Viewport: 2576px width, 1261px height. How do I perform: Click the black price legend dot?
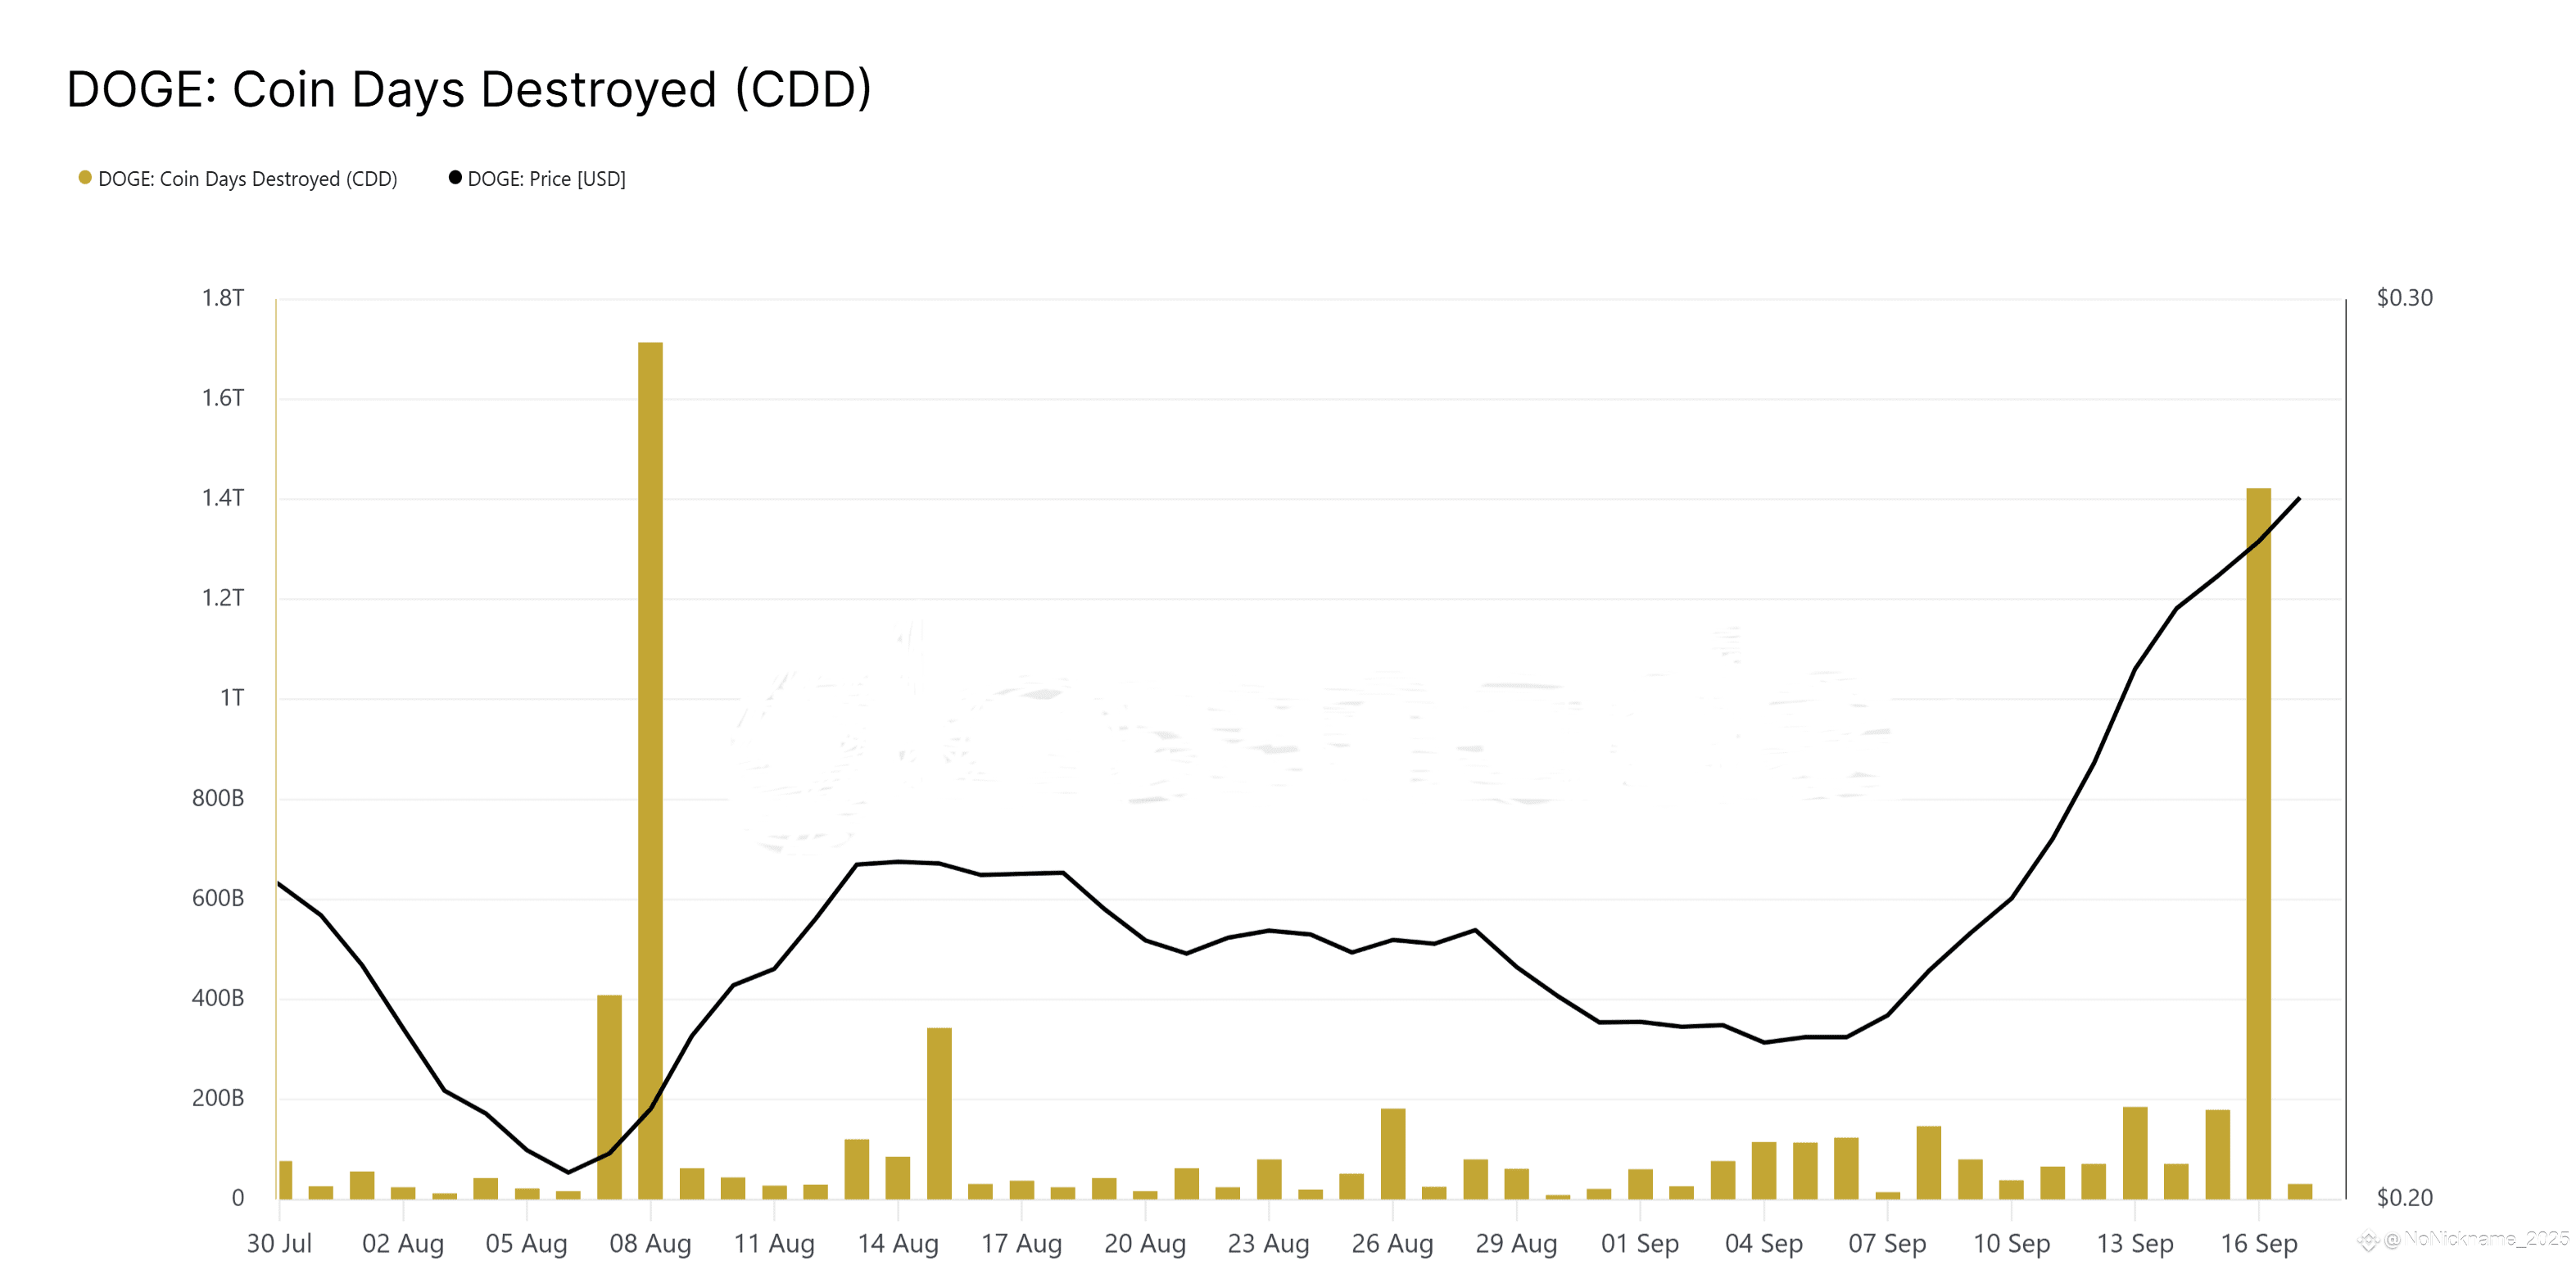(455, 178)
